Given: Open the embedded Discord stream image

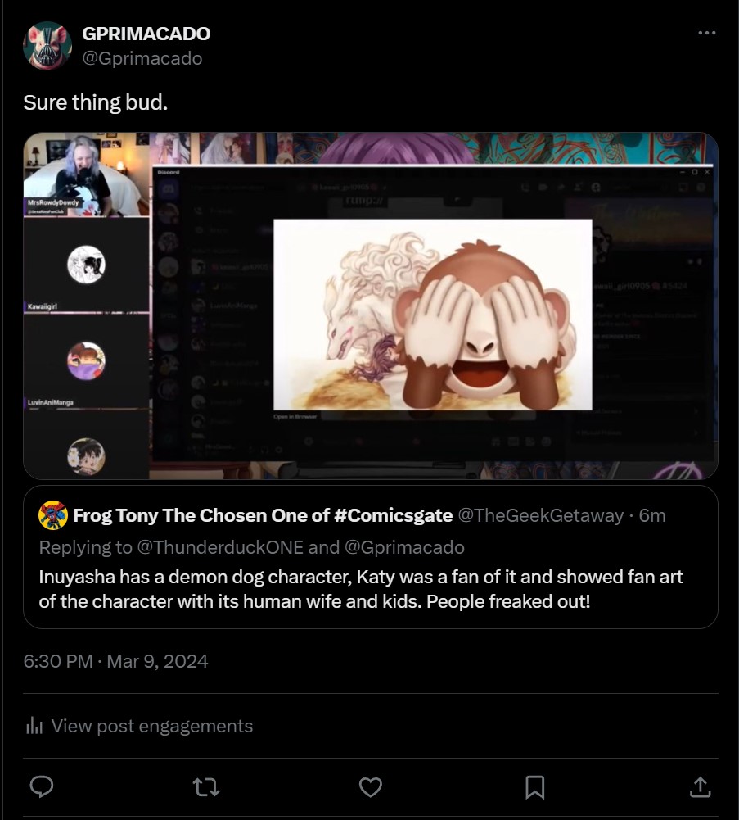Looking at the screenshot, I should click(x=371, y=306).
